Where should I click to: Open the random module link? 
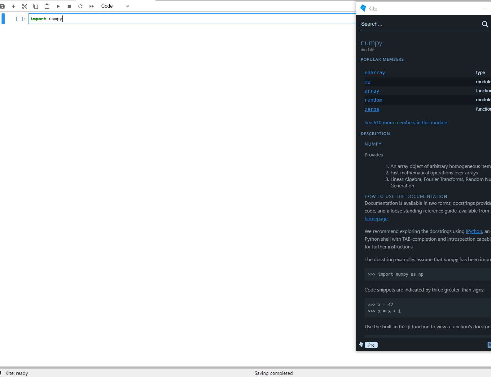click(x=373, y=100)
